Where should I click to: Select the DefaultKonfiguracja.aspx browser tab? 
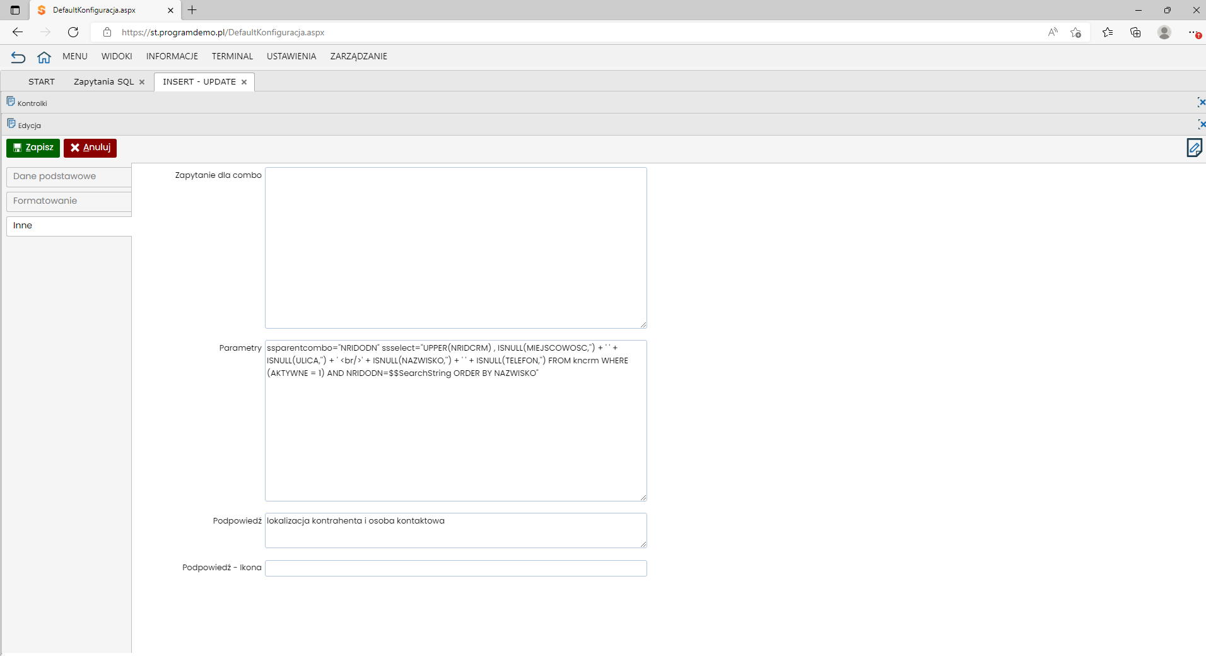105,10
